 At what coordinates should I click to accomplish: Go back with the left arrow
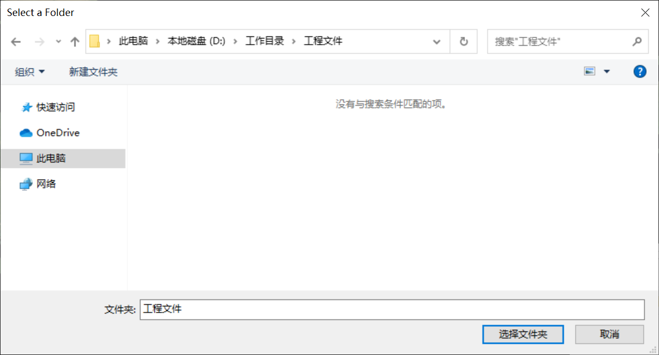[x=16, y=42]
